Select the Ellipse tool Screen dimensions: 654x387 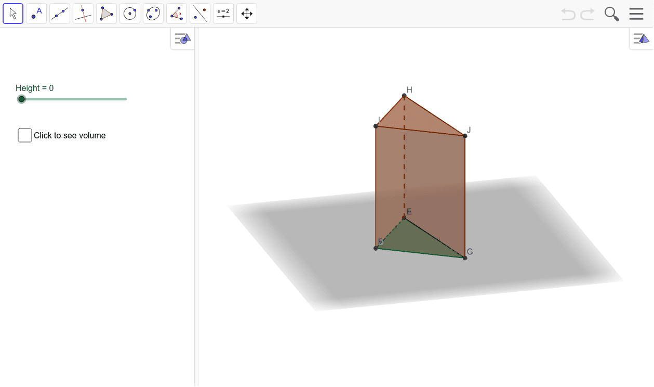coord(153,13)
